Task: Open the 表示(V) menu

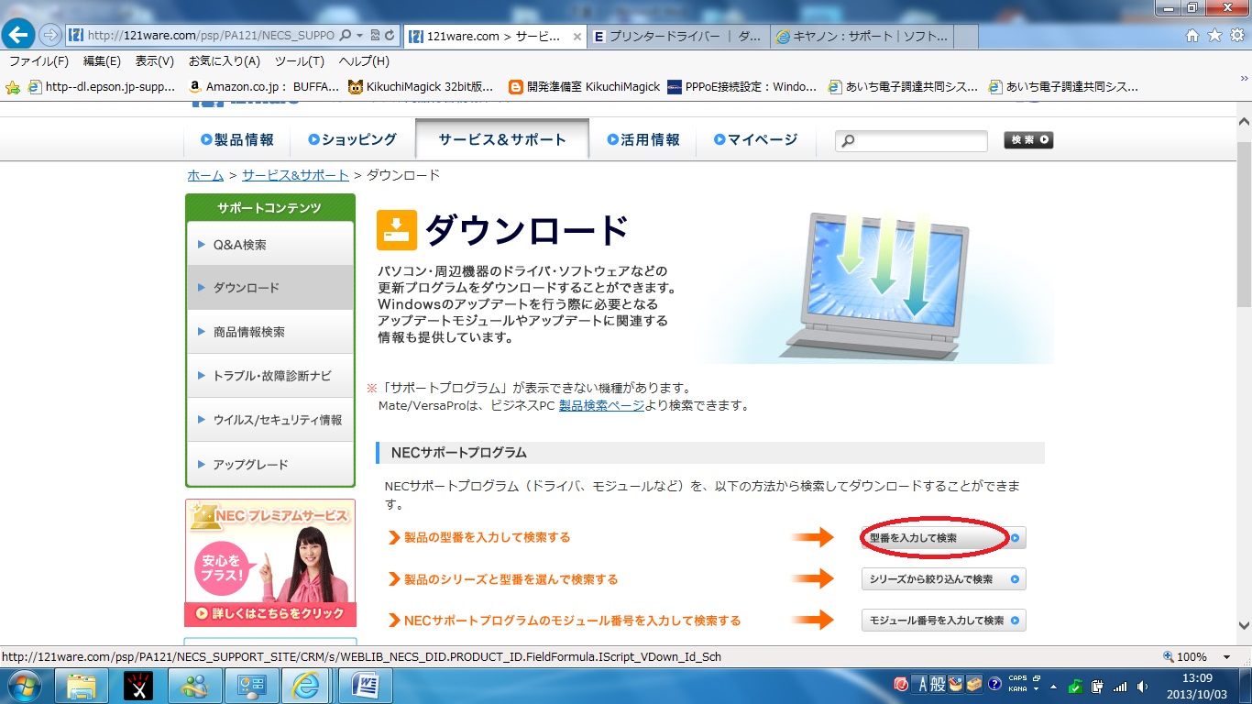Action: point(155,61)
